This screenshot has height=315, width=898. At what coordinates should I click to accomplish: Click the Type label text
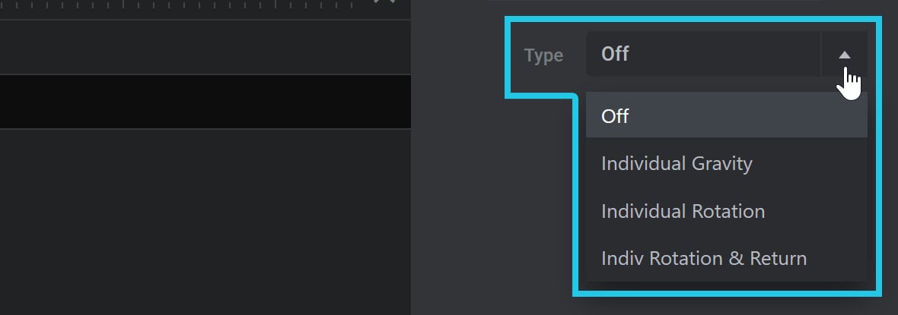point(543,55)
